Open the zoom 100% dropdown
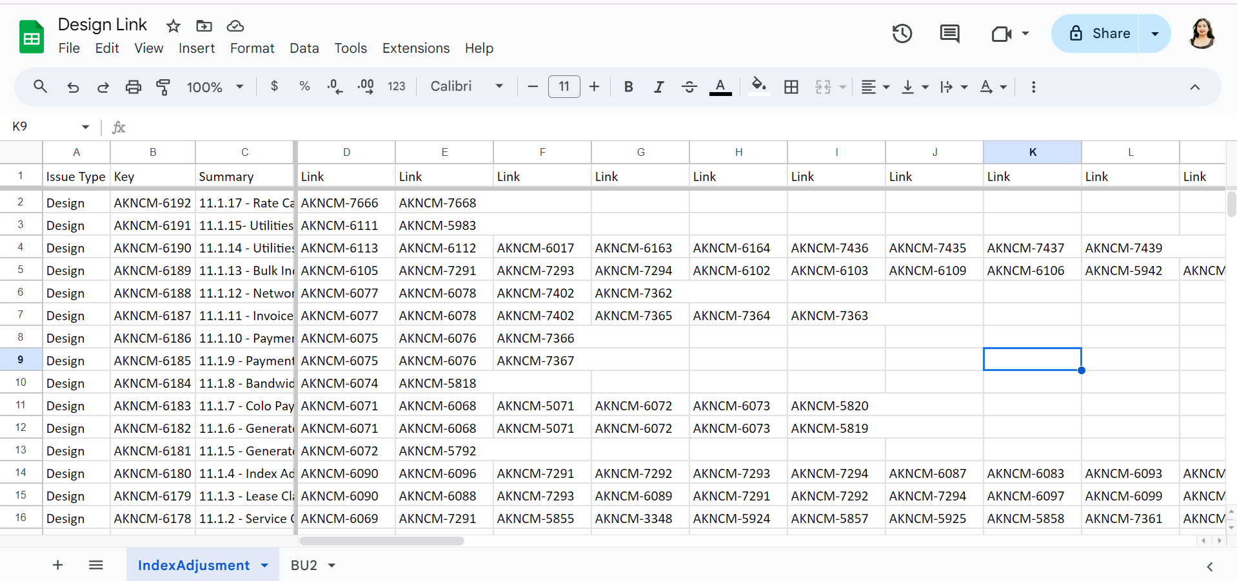Screen dimensions: 1237x581 (x=215, y=87)
